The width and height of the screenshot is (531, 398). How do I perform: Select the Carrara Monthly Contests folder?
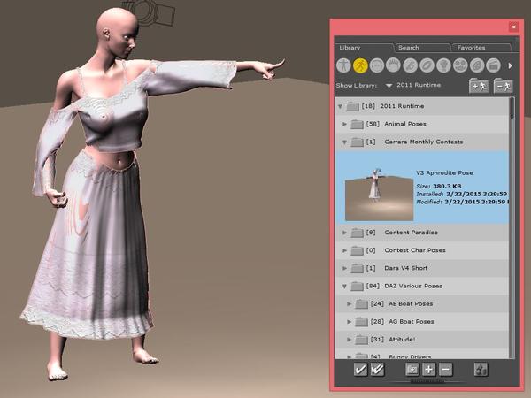click(422, 142)
